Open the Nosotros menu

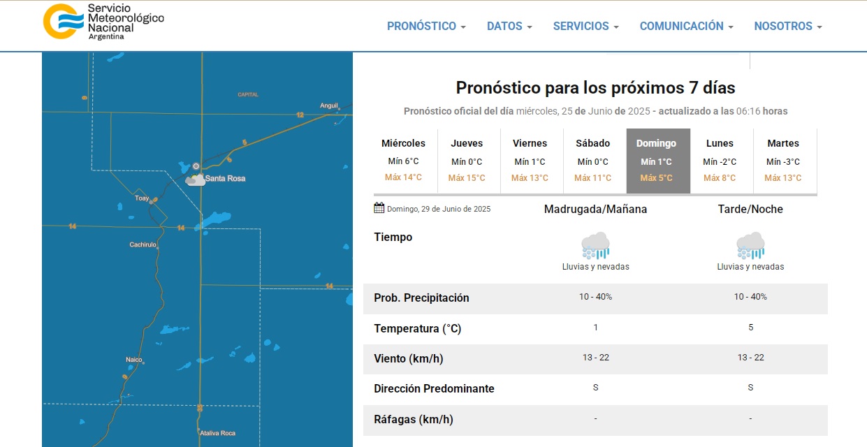click(787, 27)
